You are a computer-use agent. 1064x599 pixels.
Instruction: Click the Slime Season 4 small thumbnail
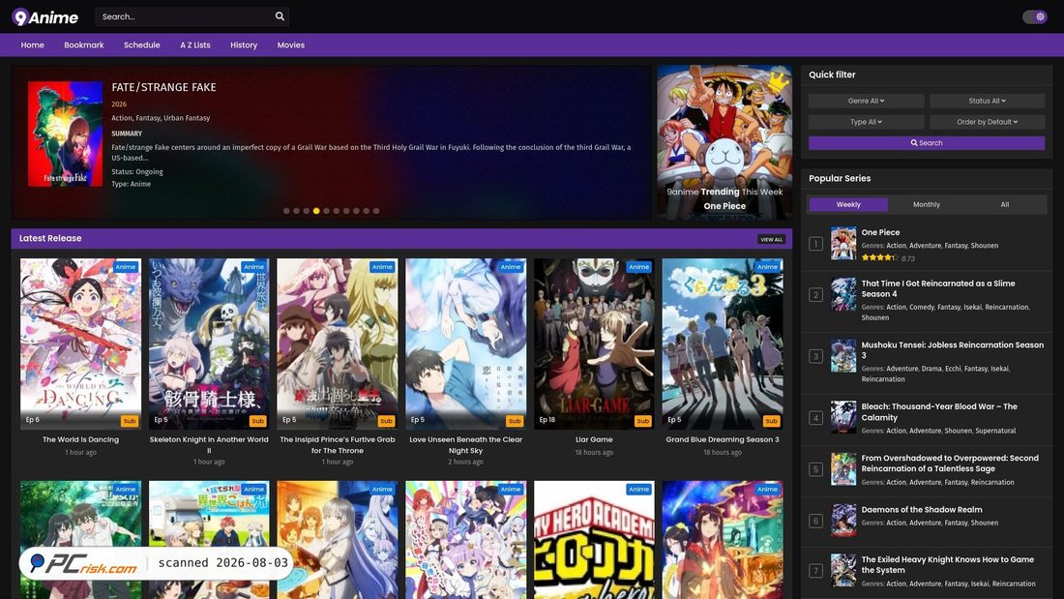pyautogui.click(x=843, y=294)
